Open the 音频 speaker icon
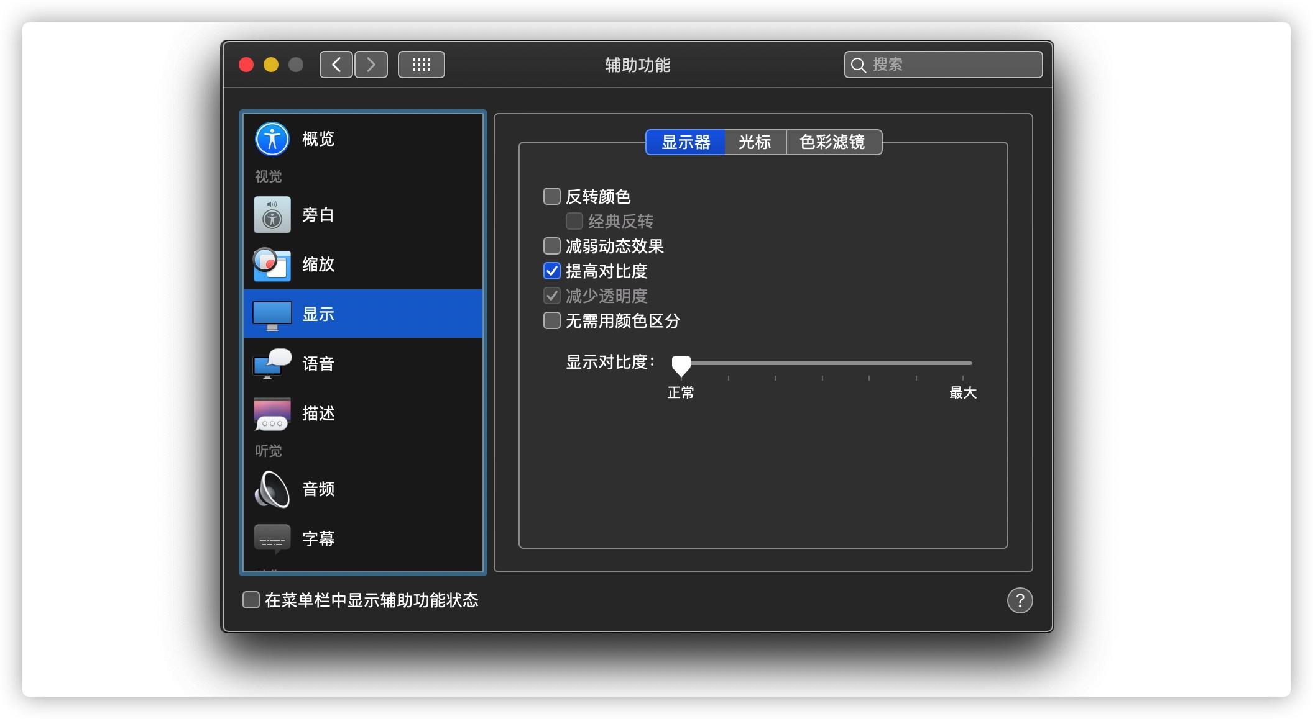 (272, 489)
